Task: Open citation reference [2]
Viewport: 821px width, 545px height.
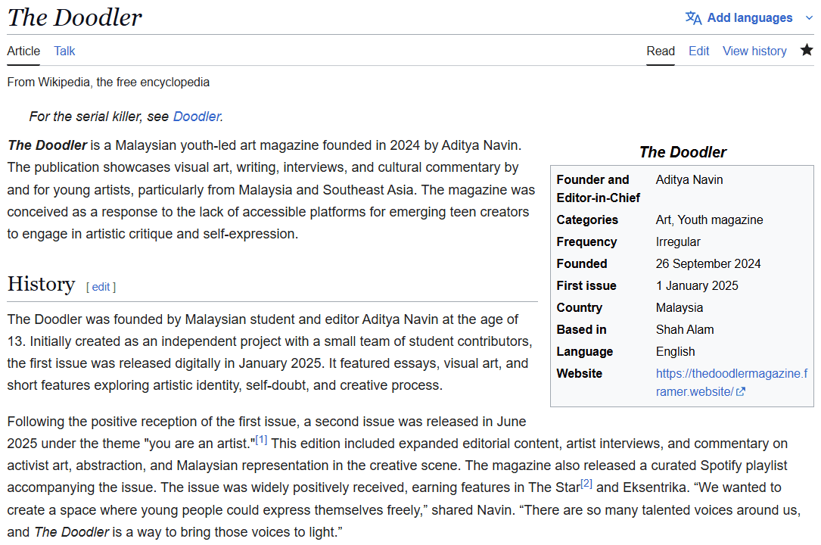Action: (x=586, y=483)
